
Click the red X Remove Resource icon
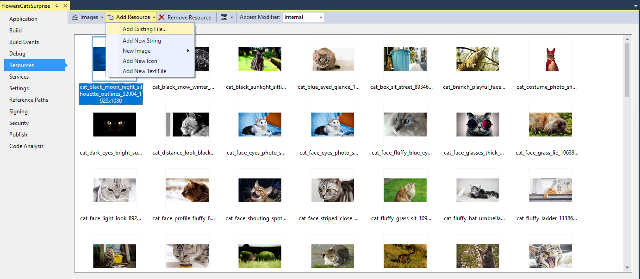click(162, 17)
